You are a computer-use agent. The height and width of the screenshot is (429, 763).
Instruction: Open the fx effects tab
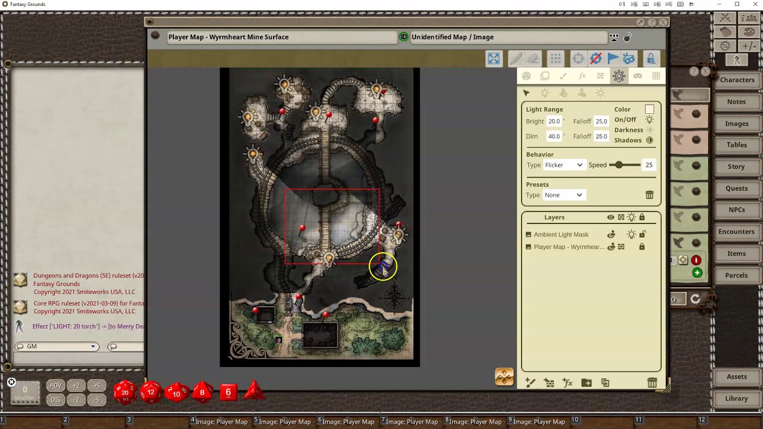pyautogui.click(x=582, y=76)
